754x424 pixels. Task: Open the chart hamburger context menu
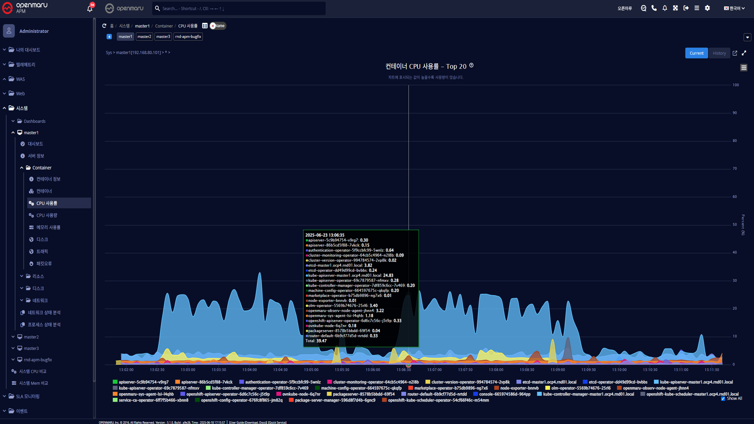click(x=744, y=68)
